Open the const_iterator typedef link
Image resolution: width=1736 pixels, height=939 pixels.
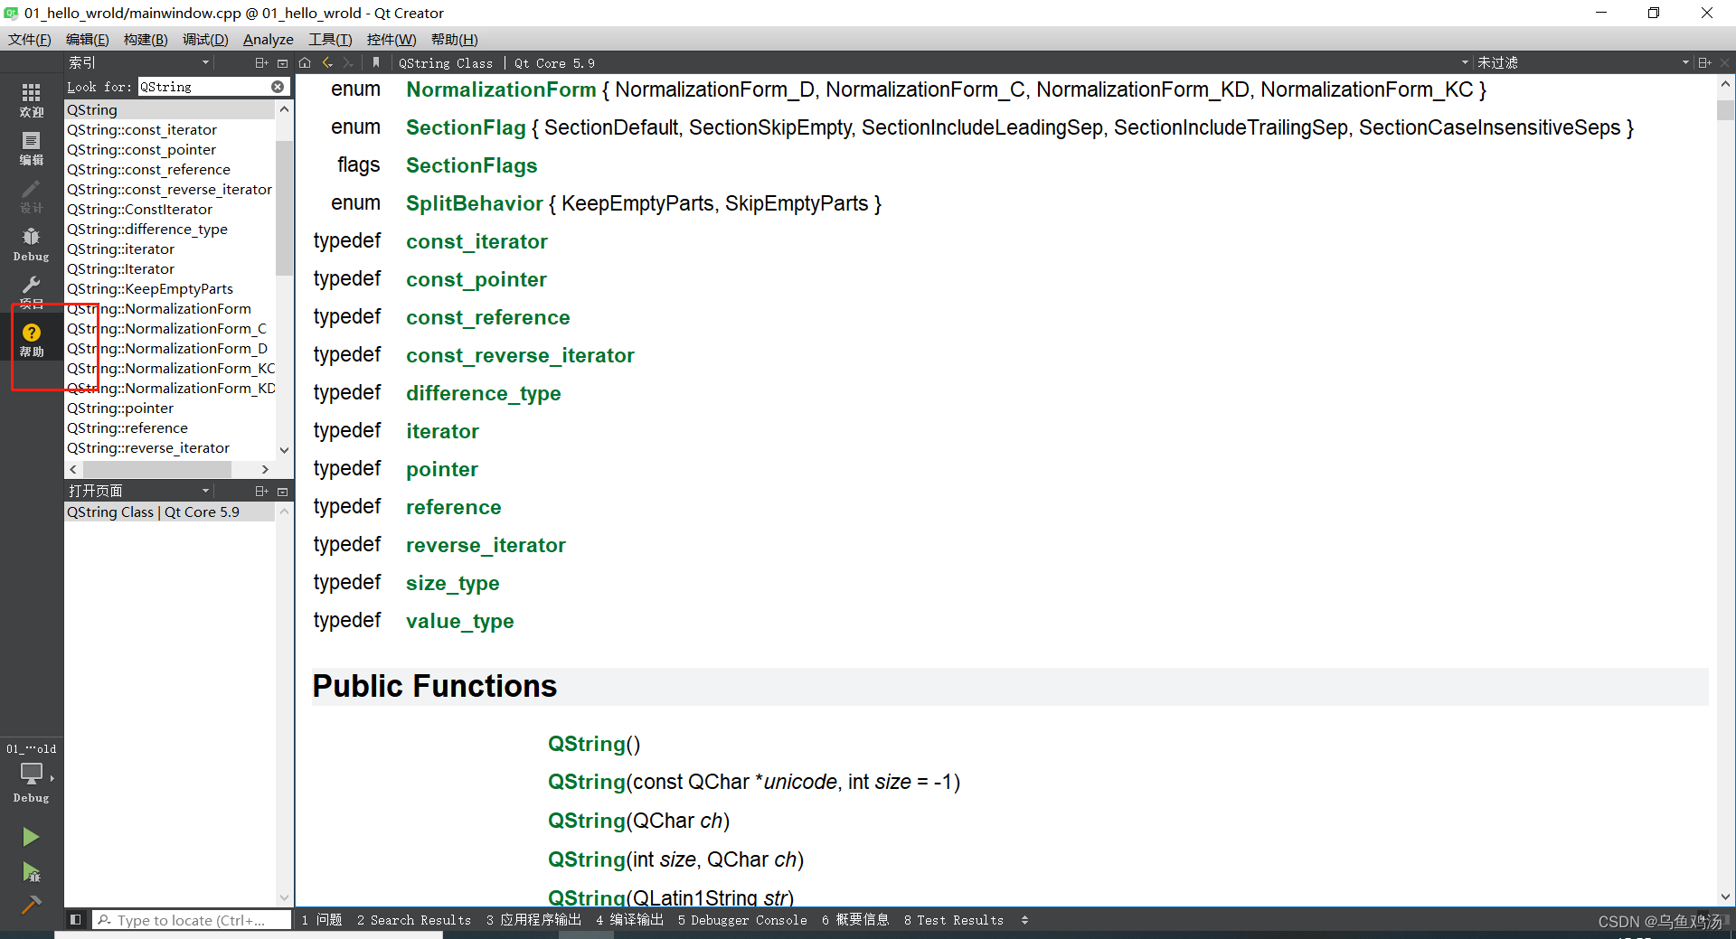point(476,241)
